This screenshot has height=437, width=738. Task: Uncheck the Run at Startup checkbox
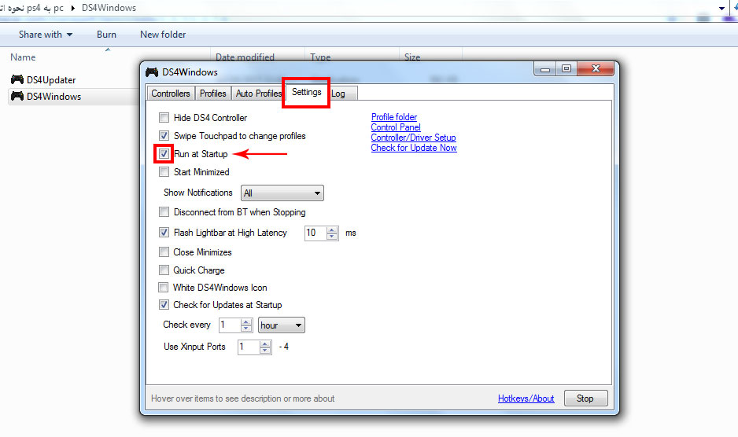[164, 154]
